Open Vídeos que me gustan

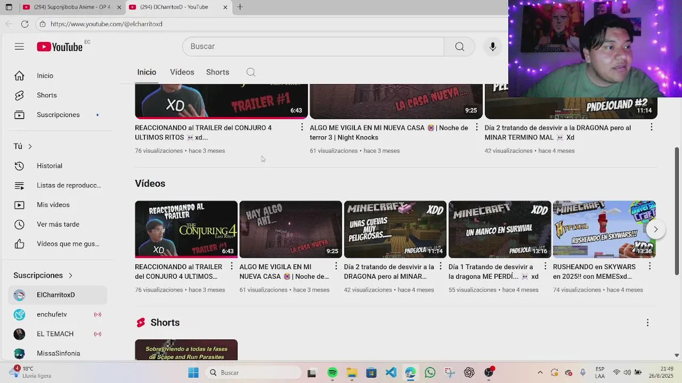[58, 244]
